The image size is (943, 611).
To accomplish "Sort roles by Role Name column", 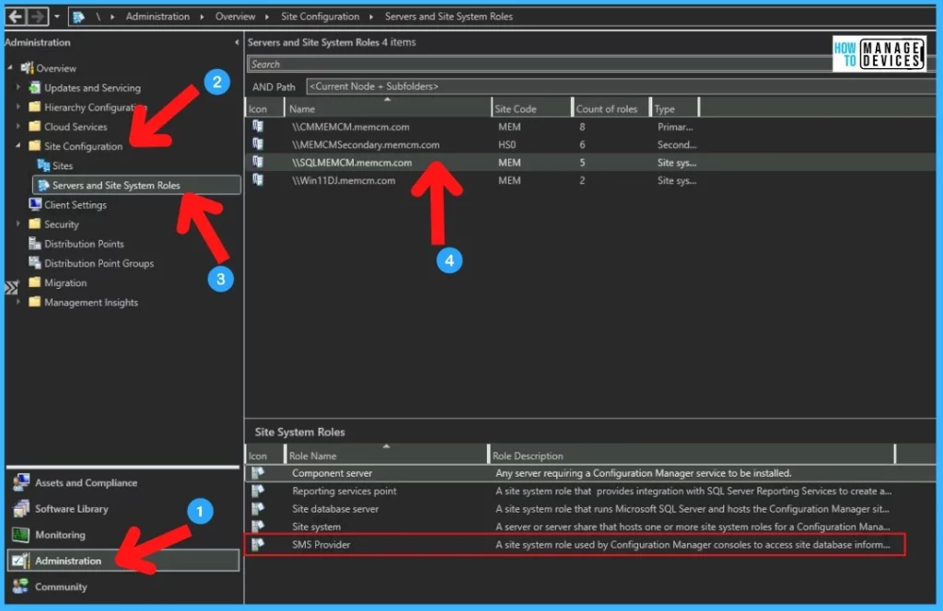I will pos(386,455).
